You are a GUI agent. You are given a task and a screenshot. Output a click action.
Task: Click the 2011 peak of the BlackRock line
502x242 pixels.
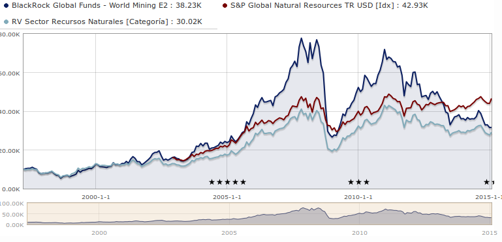point(384,49)
